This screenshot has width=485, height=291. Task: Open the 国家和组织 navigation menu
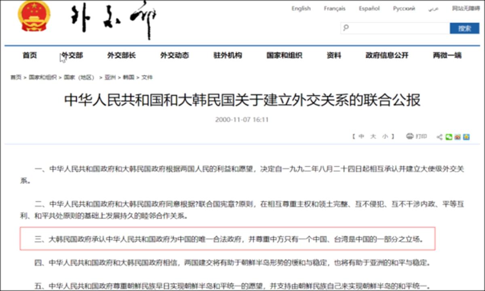[284, 55]
